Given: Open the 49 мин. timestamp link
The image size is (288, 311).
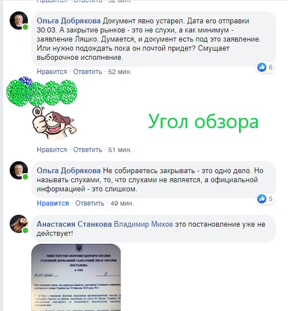Looking at the screenshot, I should point(122,203).
